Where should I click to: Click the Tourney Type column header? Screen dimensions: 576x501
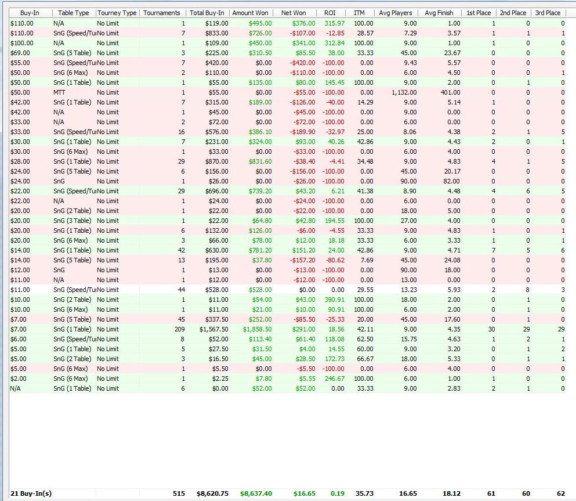click(116, 12)
